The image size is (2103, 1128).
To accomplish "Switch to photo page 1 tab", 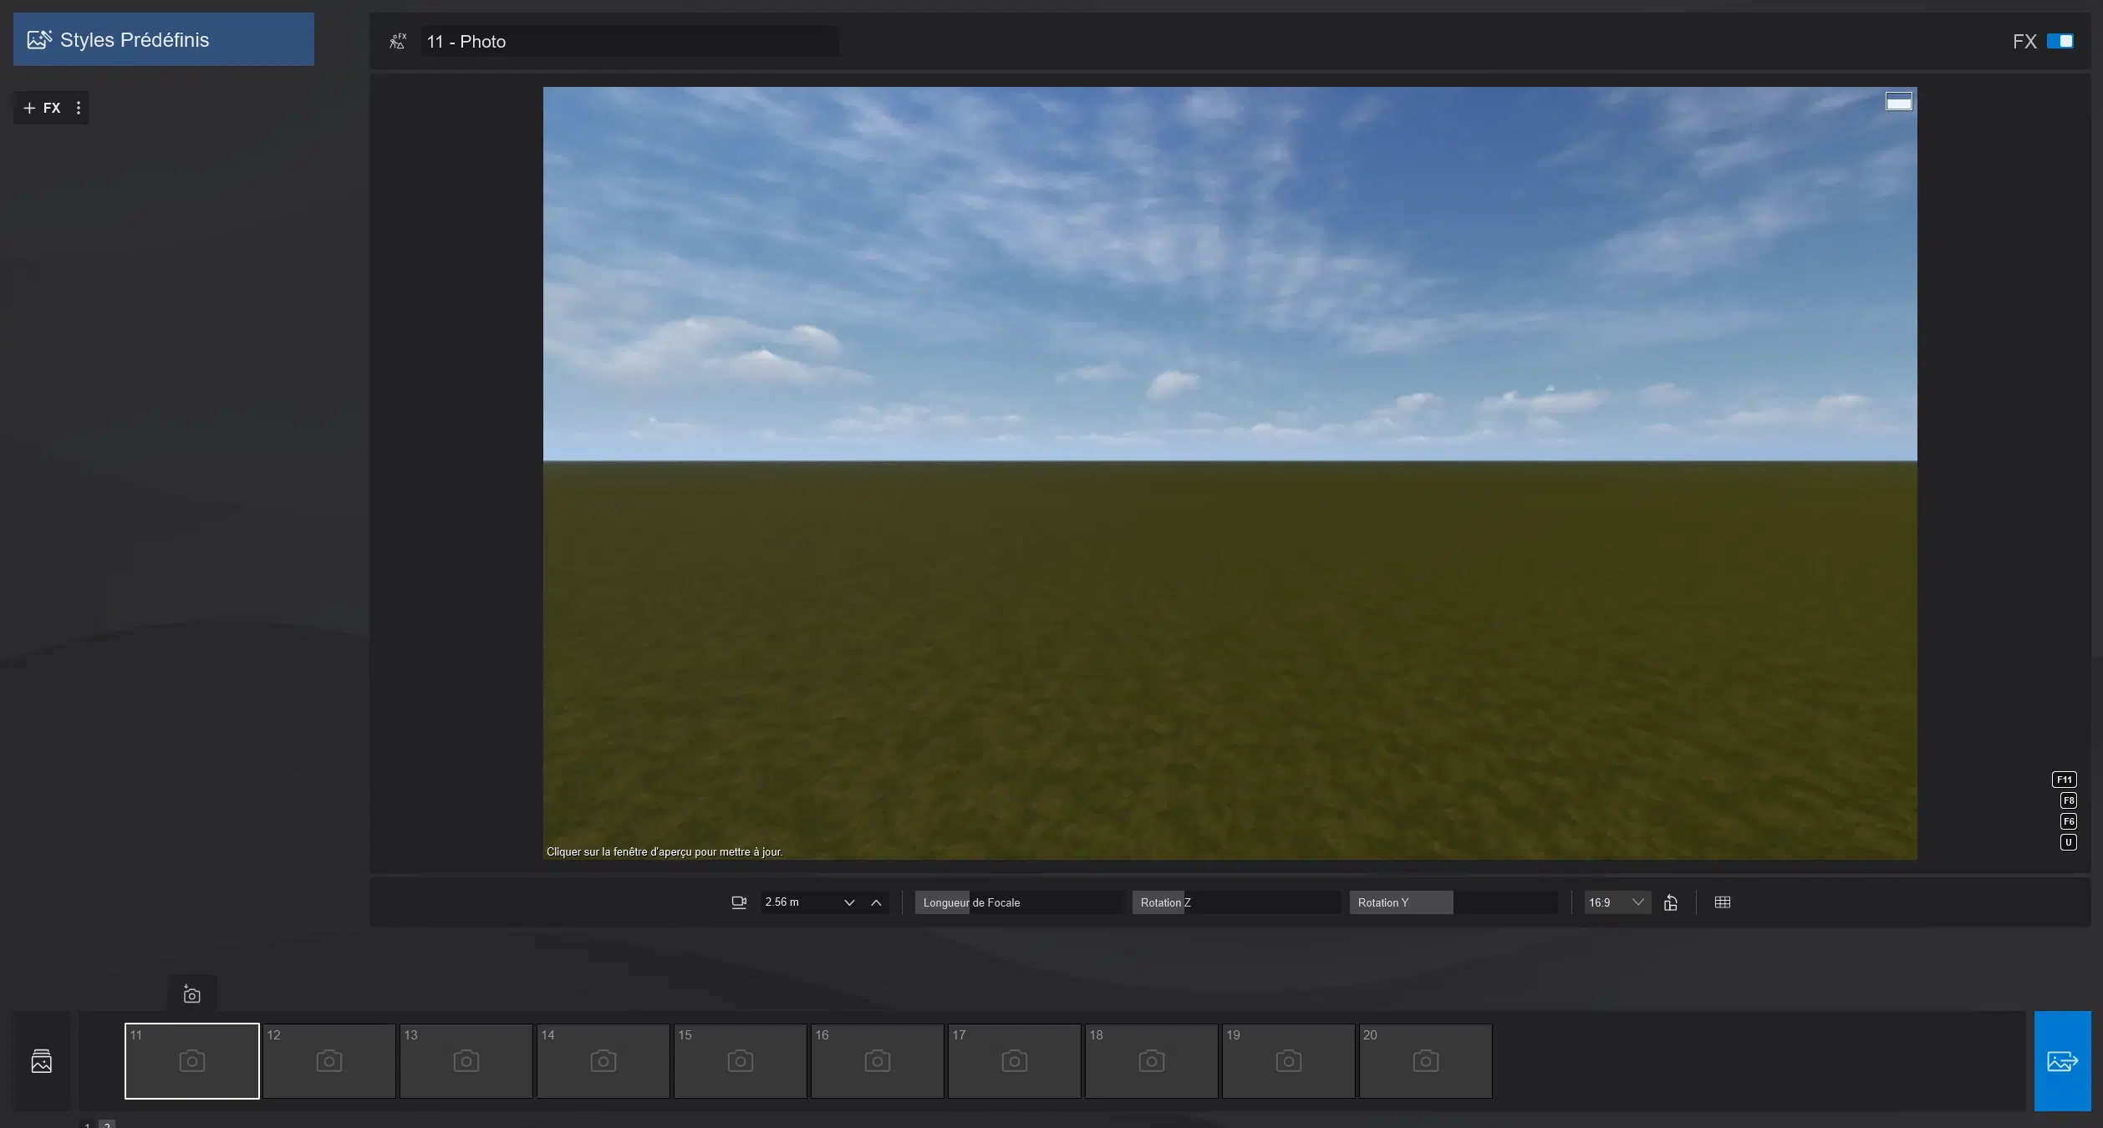I will [88, 1124].
